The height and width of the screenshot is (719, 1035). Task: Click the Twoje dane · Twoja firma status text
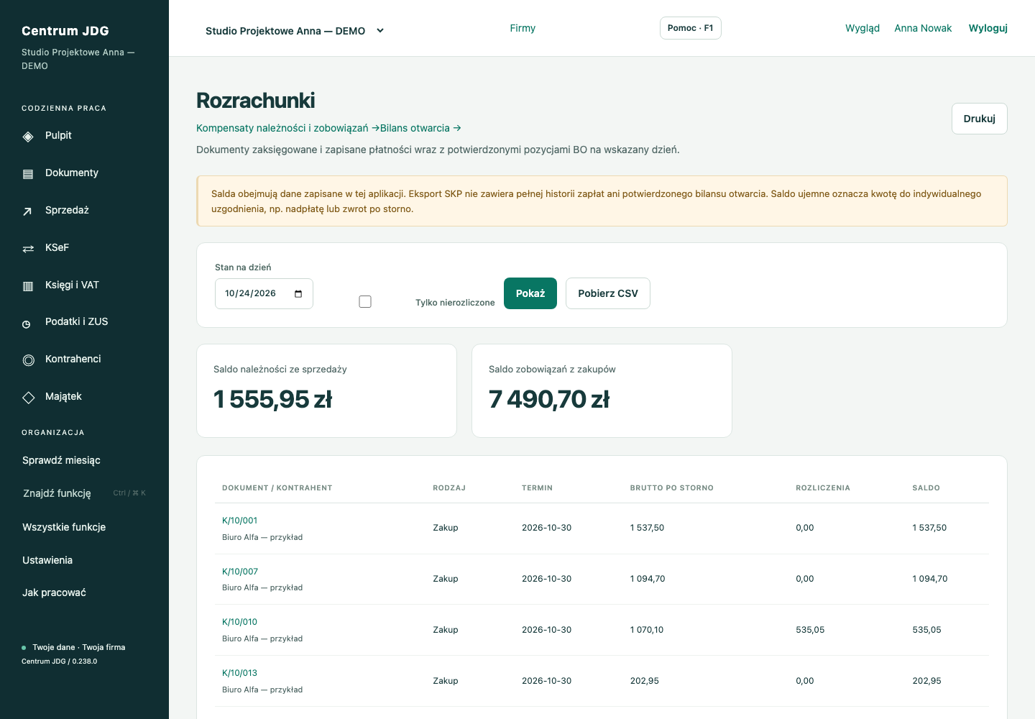[79, 647]
